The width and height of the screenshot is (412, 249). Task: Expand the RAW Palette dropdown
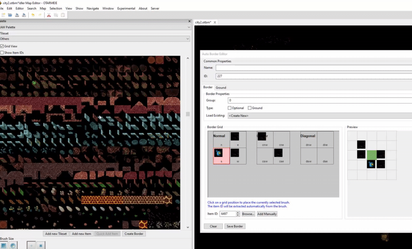point(95,27)
